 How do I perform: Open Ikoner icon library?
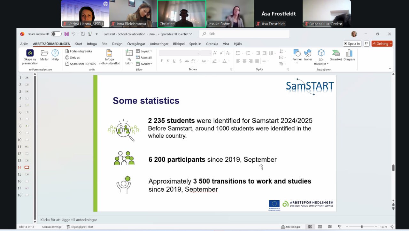308,53
